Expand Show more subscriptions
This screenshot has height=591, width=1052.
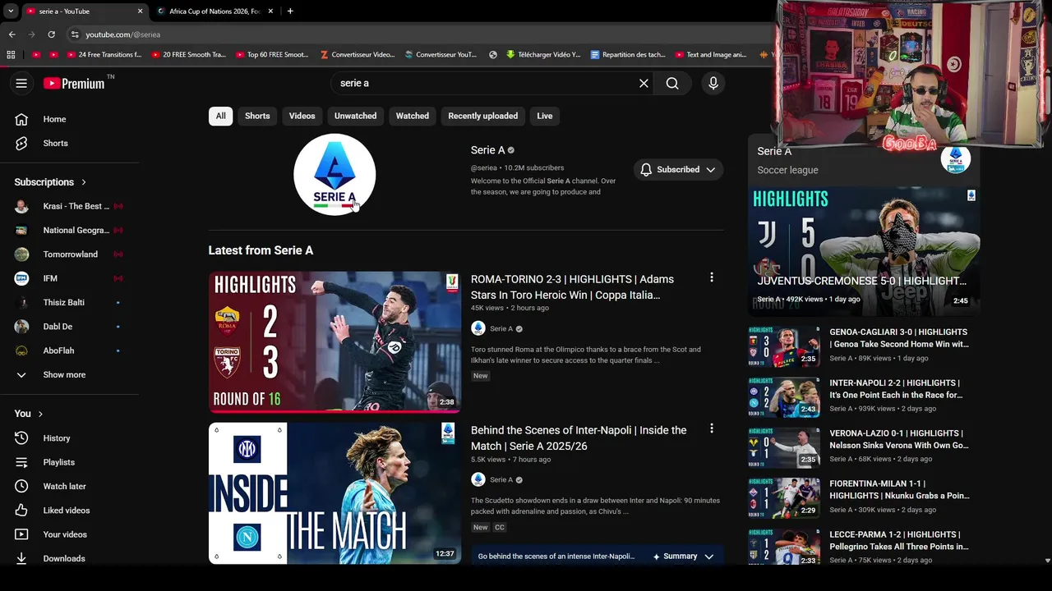[x=70, y=374]
